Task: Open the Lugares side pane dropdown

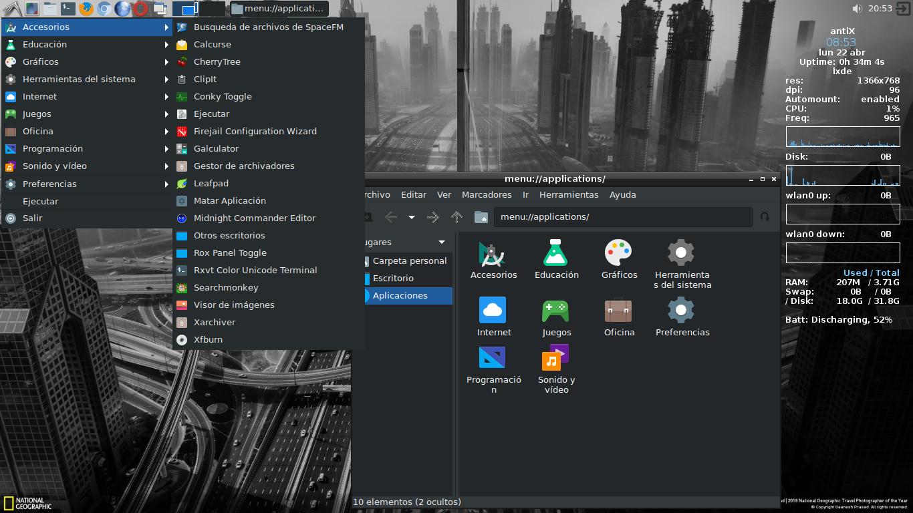Action: [442, 242]
